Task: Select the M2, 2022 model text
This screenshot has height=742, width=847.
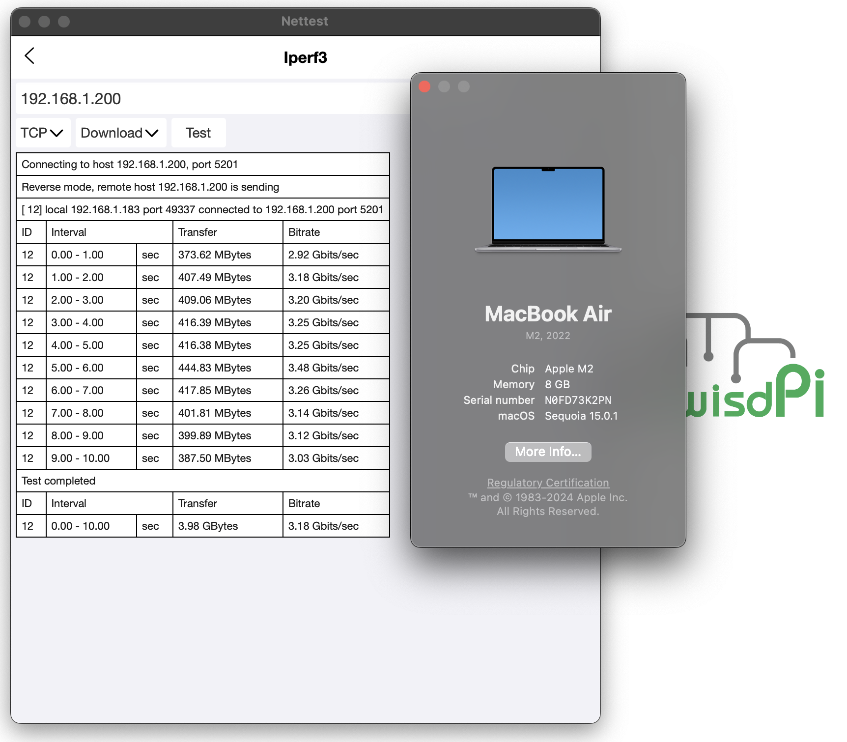Action: click(548, 336)
